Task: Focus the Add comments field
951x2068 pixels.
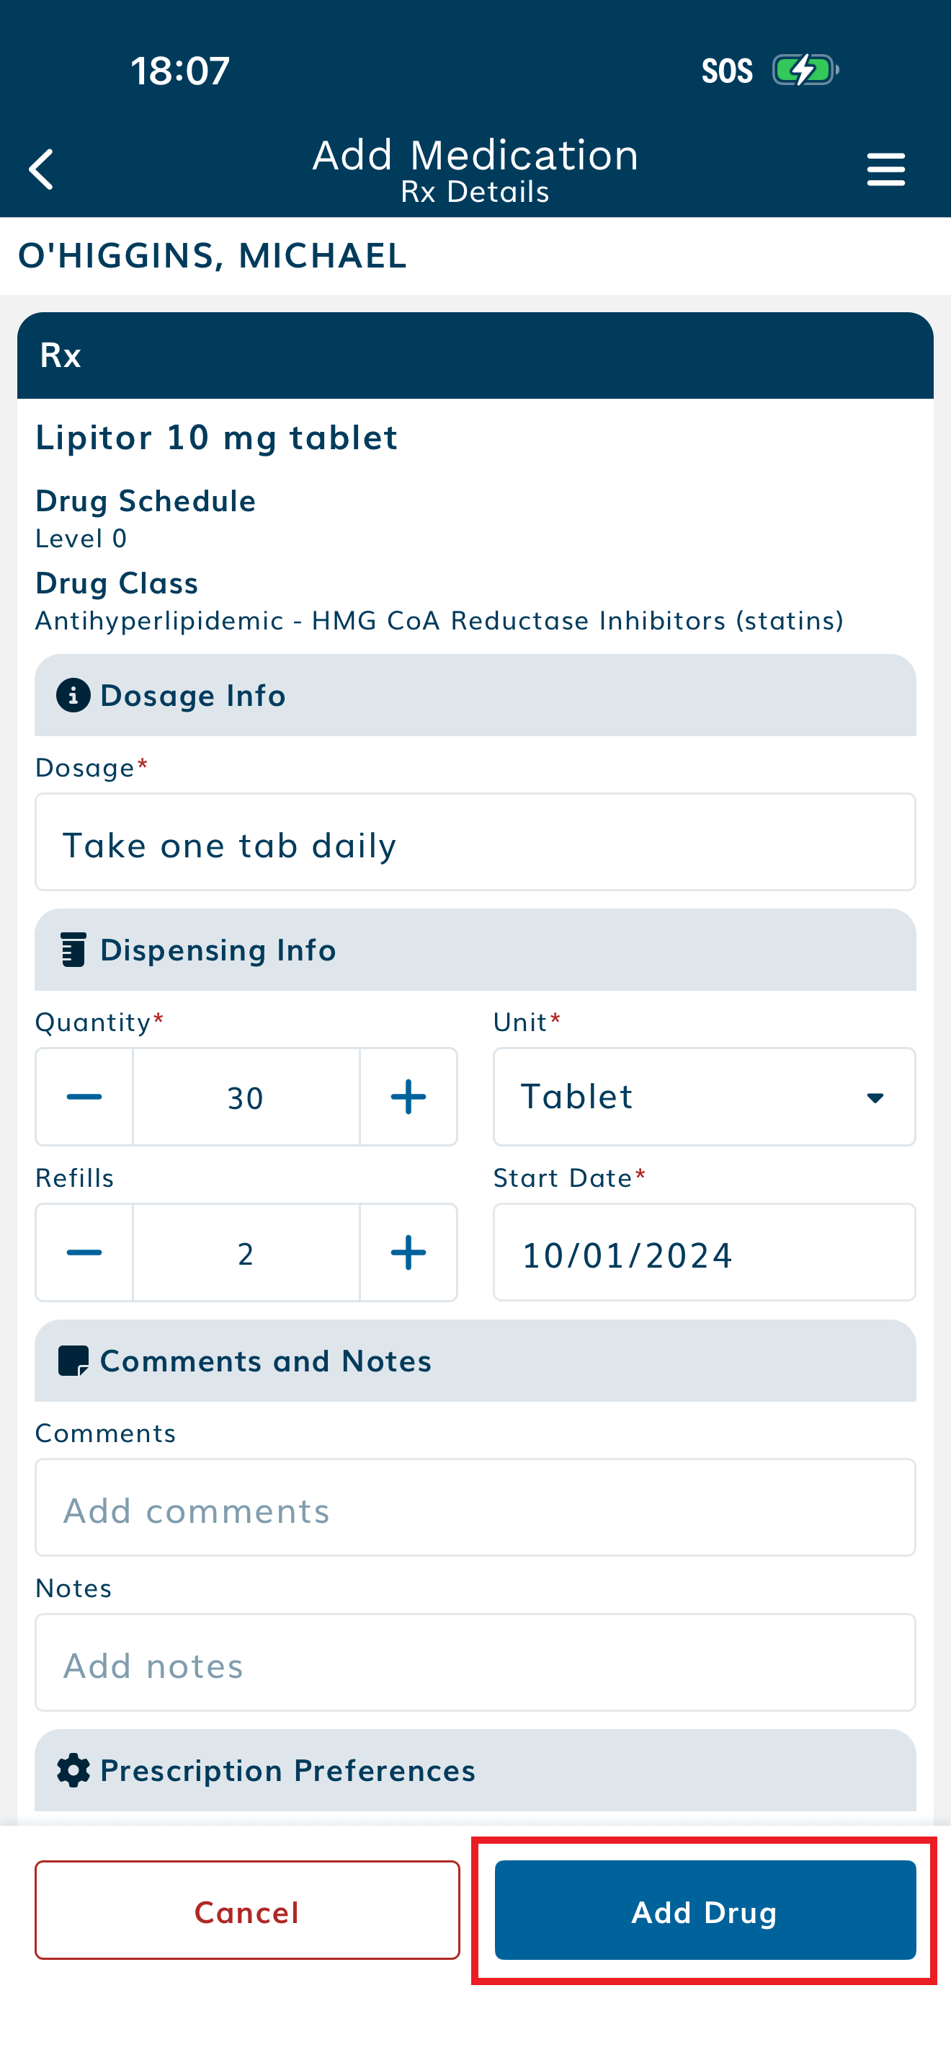Action: click(x=475, y=1508)
